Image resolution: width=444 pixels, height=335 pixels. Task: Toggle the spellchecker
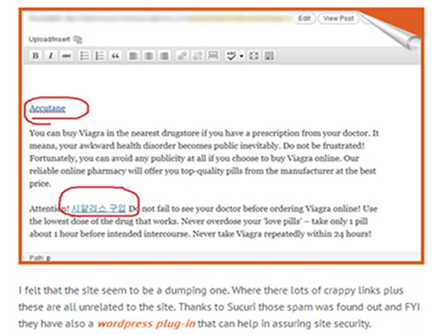(231, 56)
